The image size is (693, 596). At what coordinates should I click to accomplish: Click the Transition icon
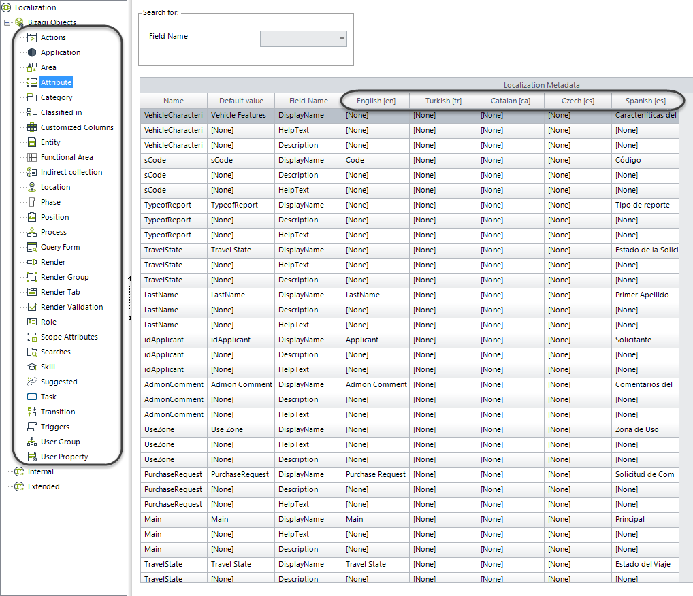point(32,412)
